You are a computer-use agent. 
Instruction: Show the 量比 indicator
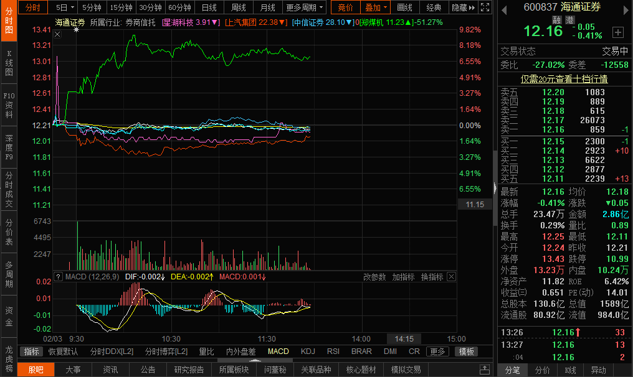(x=206, y=351)
